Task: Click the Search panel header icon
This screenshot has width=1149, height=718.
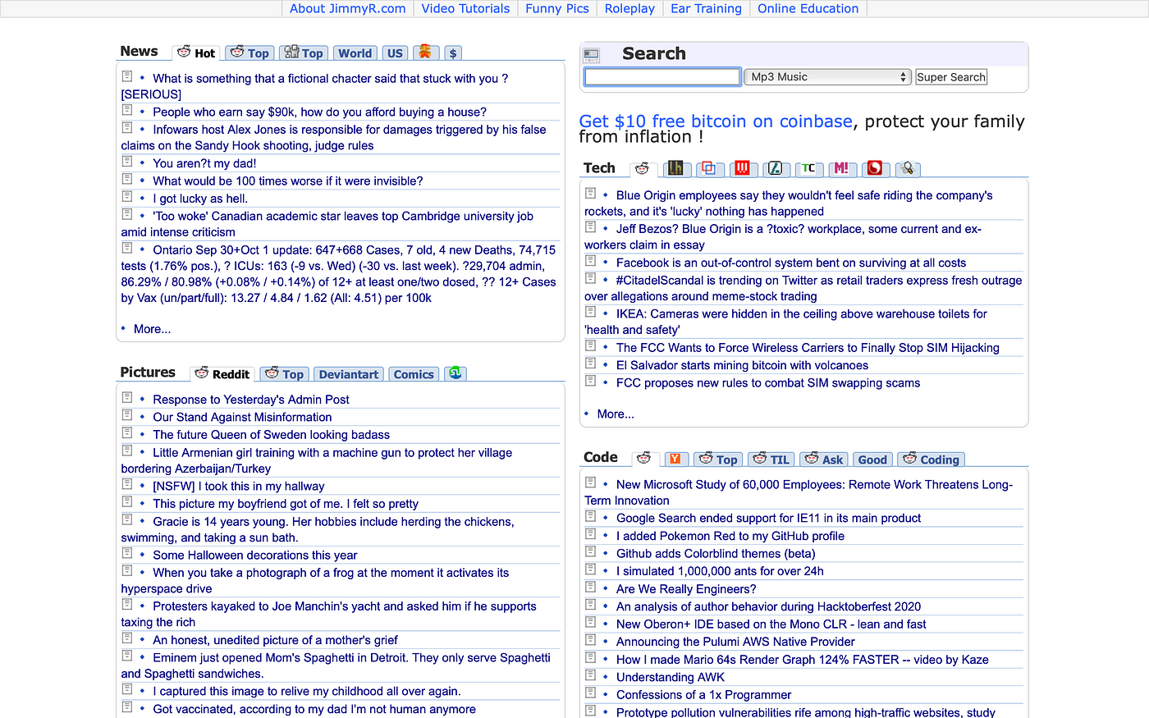Action: click(x=591, y=55)
